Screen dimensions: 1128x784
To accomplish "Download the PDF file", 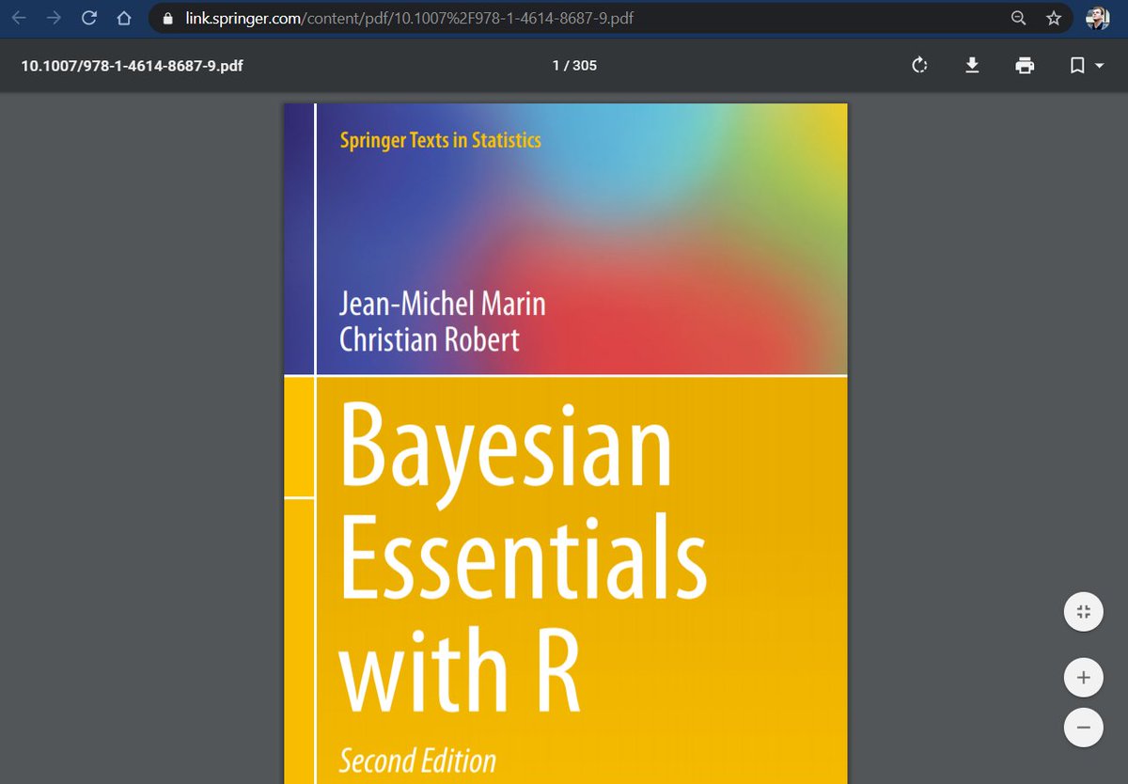I will 972,66.
